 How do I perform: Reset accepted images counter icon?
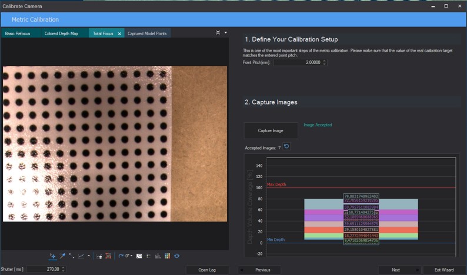(286, 146)
